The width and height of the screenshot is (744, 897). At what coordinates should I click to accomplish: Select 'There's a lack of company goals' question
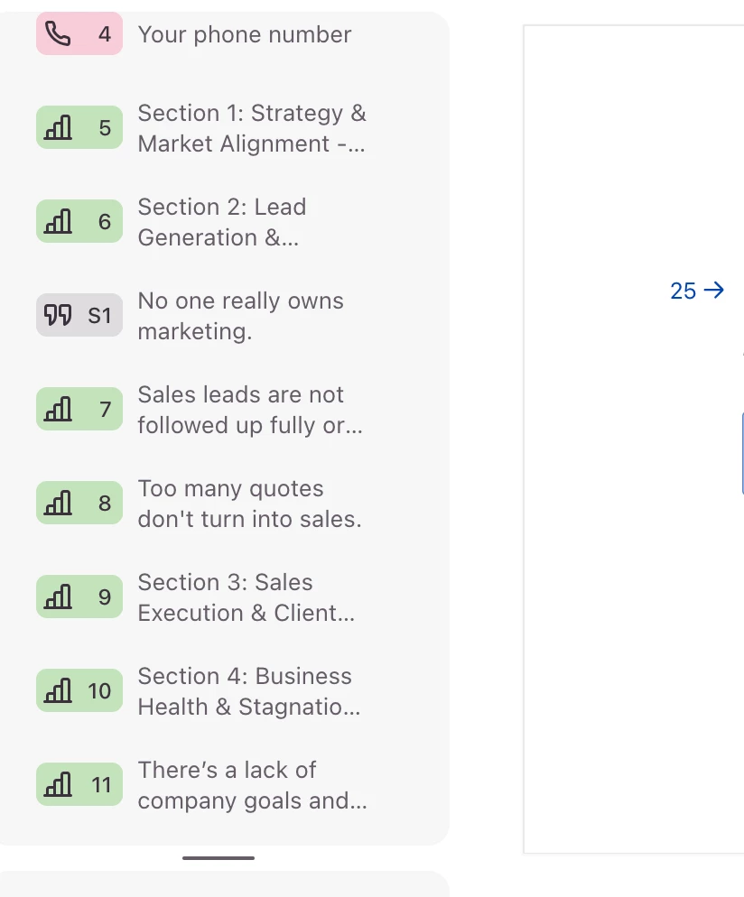click(252, 785)
